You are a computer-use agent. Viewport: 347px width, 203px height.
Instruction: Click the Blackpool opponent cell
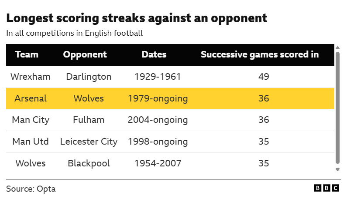[x=89, y=163]
